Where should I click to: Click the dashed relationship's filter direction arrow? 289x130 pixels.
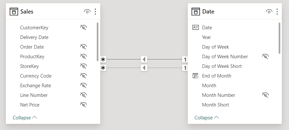(x=144, y=68)
